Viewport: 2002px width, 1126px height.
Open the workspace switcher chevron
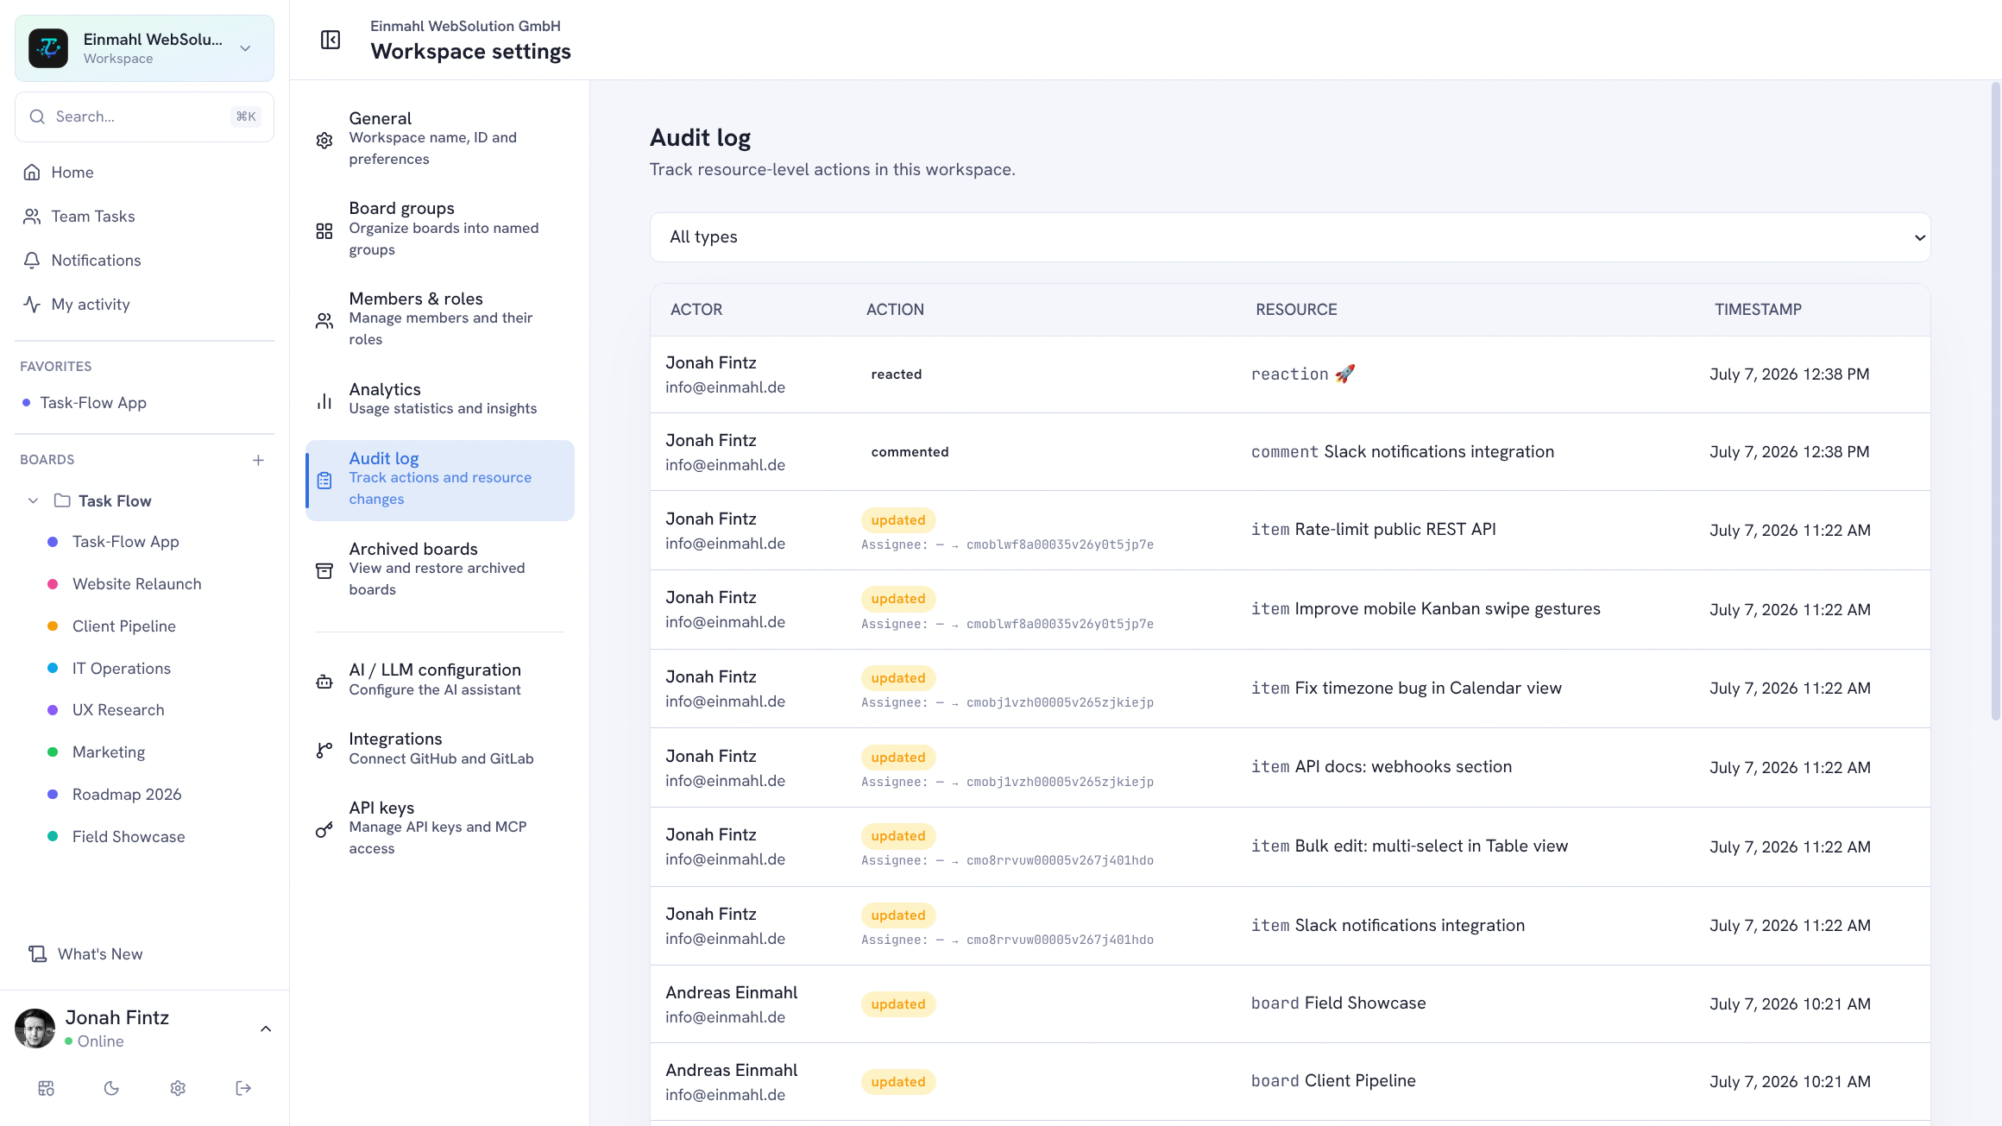click(246, 48)
